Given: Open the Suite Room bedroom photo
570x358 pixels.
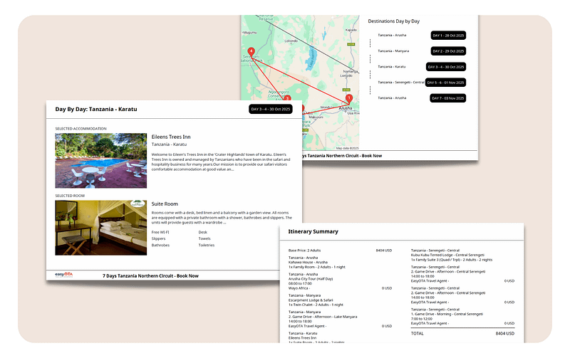Looking at the screenshot, I should [x=100, y=227].
